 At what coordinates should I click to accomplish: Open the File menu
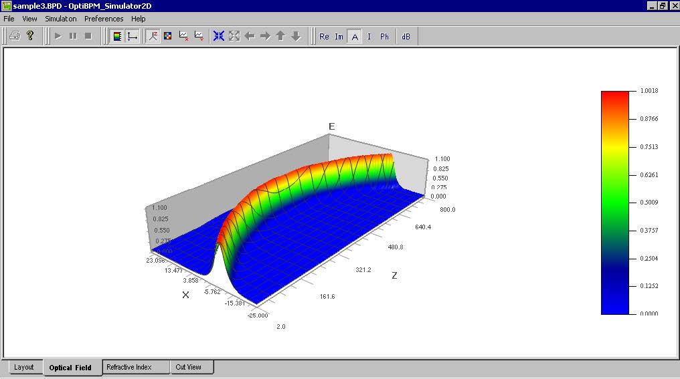(9, 19)
